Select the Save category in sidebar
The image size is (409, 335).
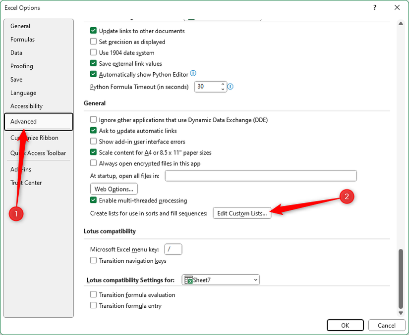click(x=16, y=79)
